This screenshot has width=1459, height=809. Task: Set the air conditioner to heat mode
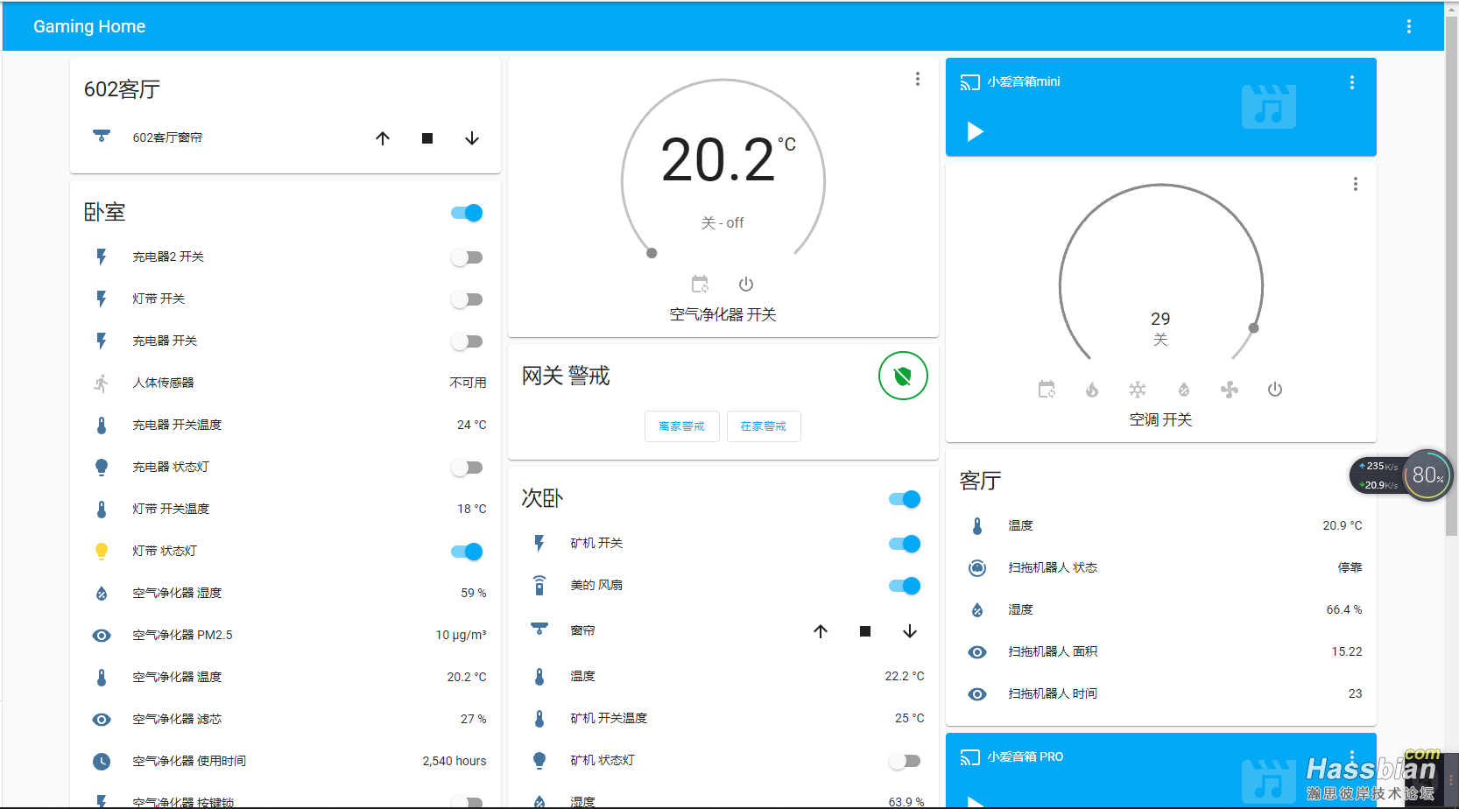click(x=1092, y=389)
